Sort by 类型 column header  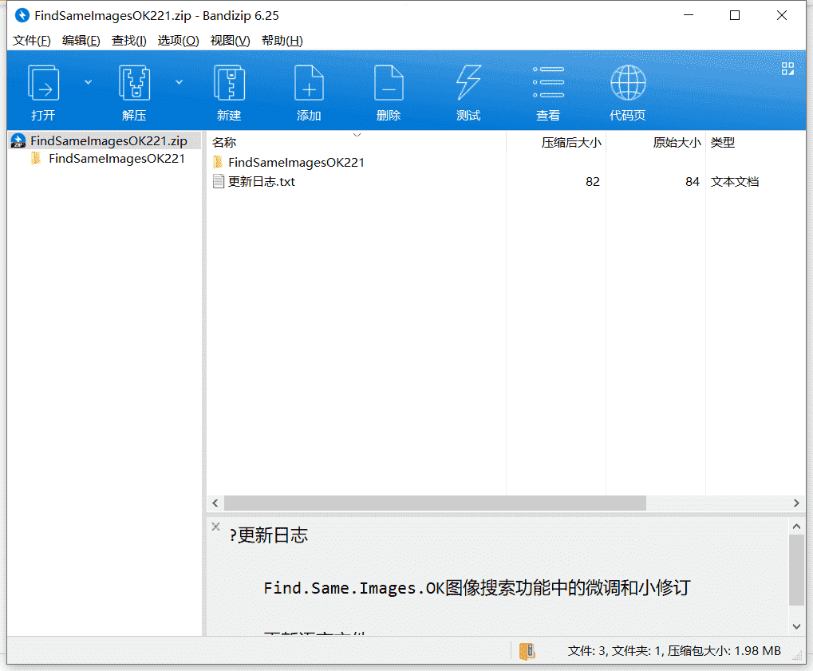point(723,142)
